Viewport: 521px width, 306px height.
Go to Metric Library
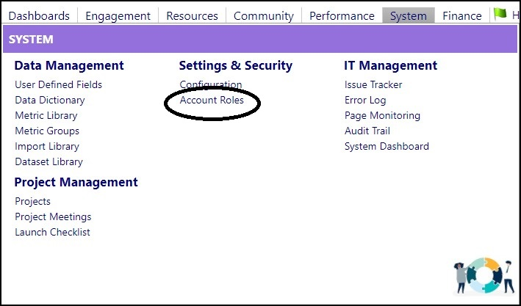46,115
